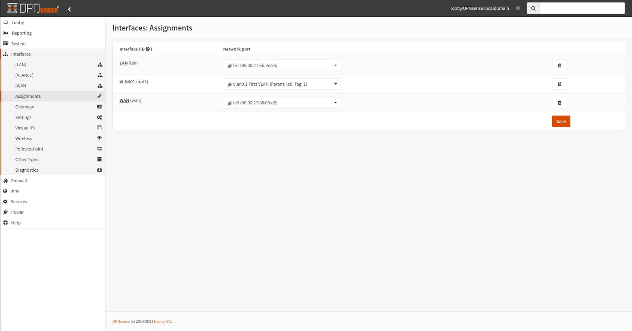
Task: Delete the LAN interface assignment
Action: [559, 65]
